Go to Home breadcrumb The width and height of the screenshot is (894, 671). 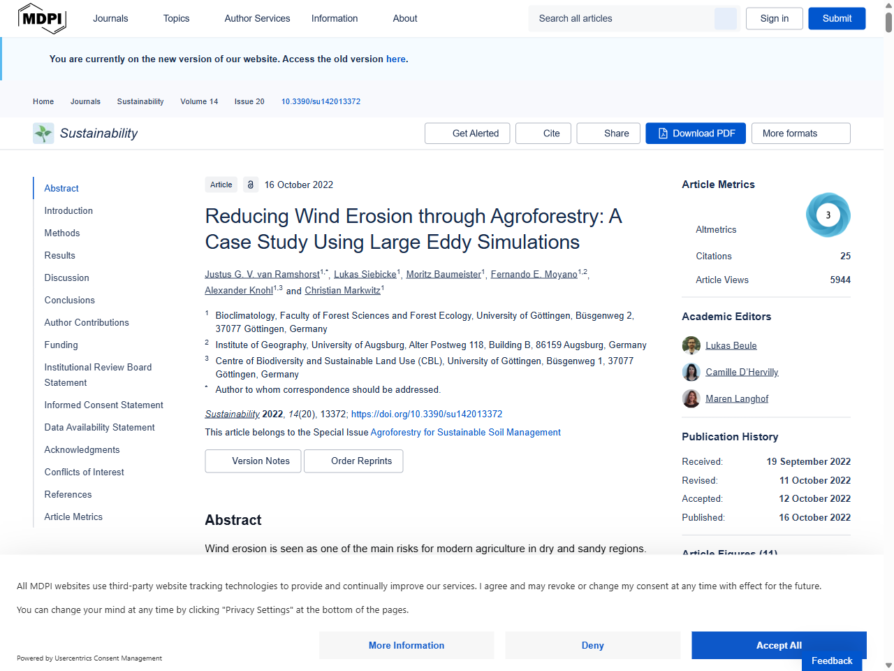tap(43, 101)
